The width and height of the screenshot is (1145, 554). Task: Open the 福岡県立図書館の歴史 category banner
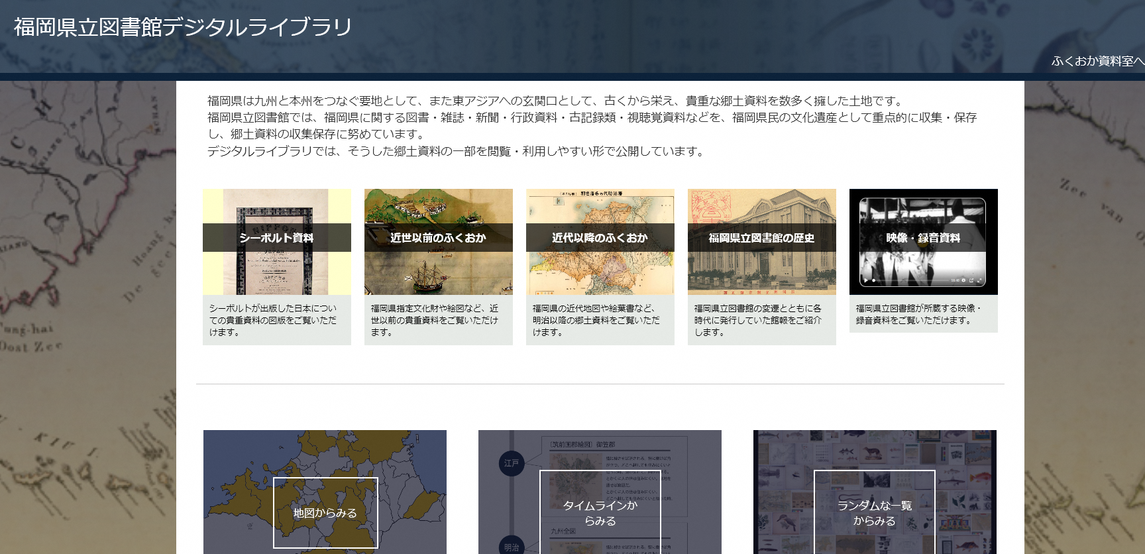click(x=761, y=238)
